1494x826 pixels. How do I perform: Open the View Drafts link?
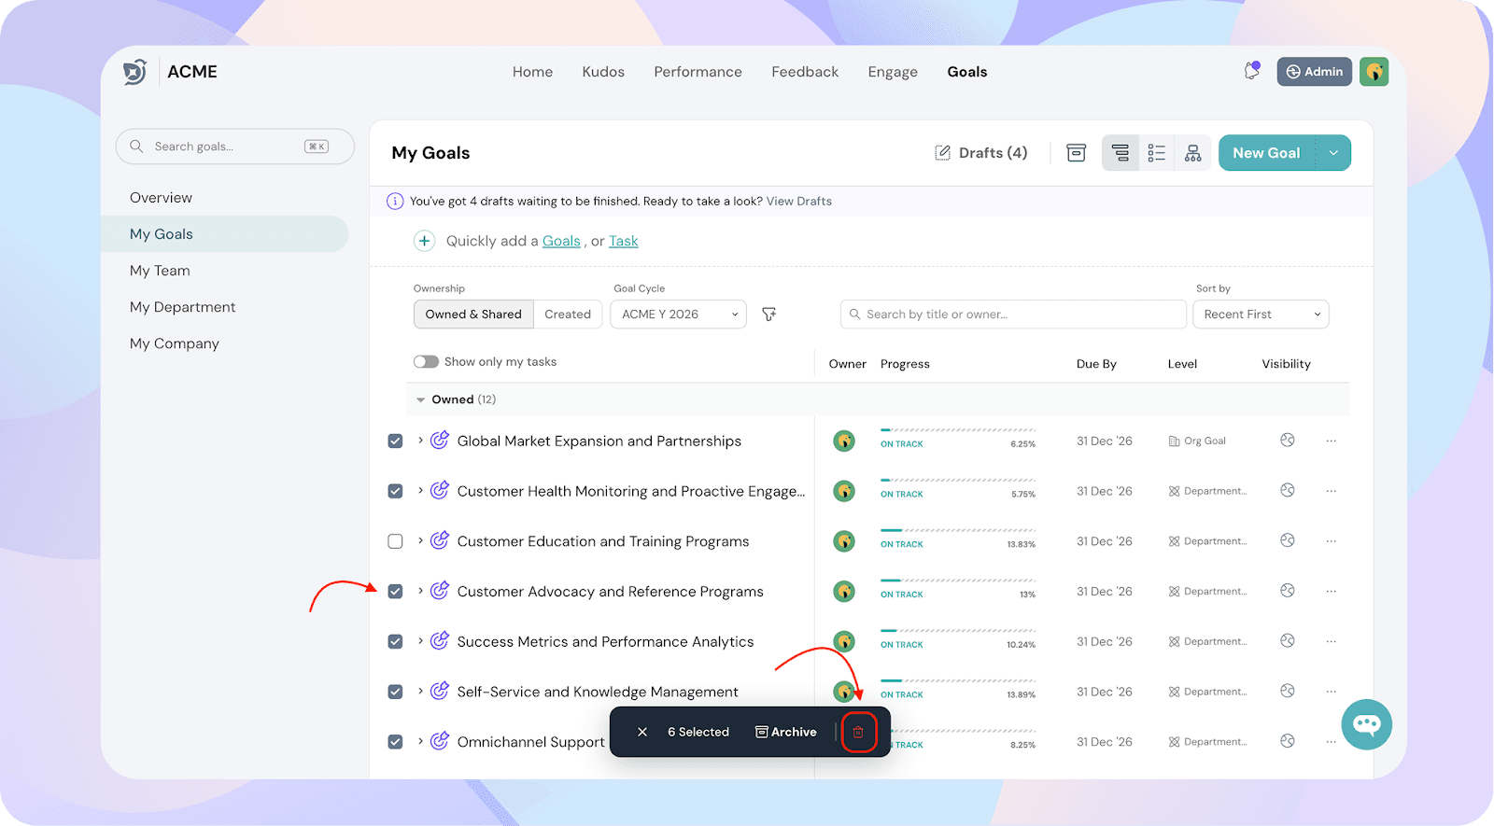point(798,202)
